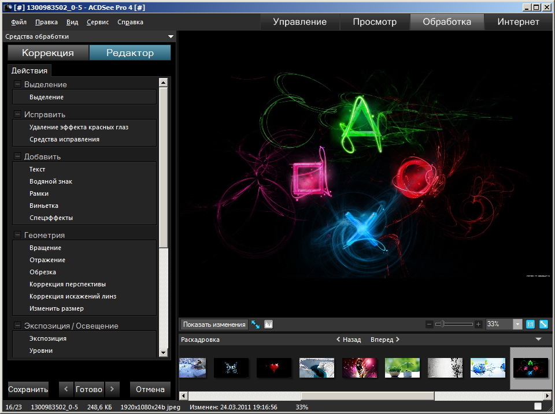The height and width of the screenshot is (414, 555).
Task: Open the Сервис menu
Action: pos(98,22)
